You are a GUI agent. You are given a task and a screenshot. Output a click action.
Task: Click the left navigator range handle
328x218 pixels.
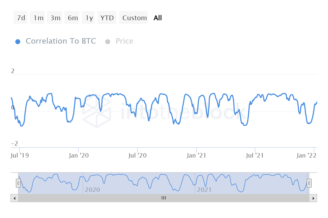(18, 183)
